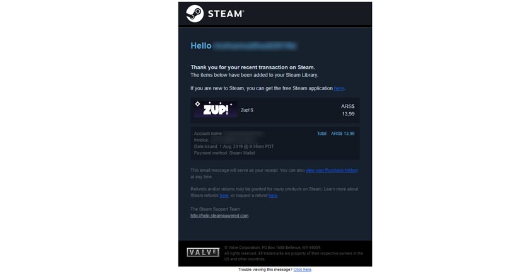Click the 'Hello' greeting heading
Screen dimensions: 532x276
pos(201,46)
